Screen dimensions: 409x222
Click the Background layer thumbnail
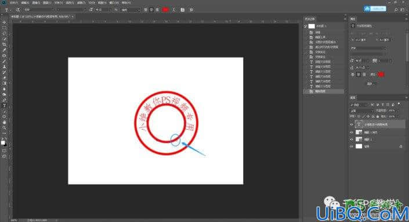359,146
